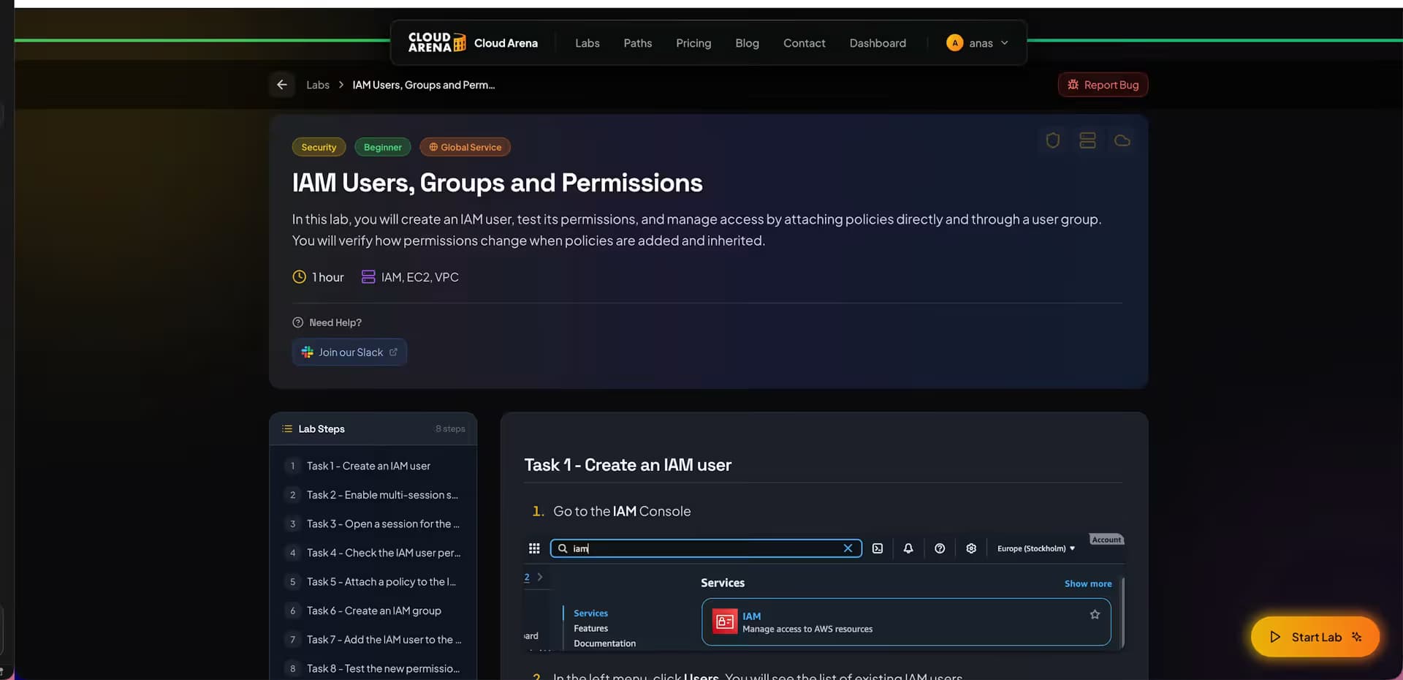Select Task 1 - Create an IAM user step

[x=373, y=466]
